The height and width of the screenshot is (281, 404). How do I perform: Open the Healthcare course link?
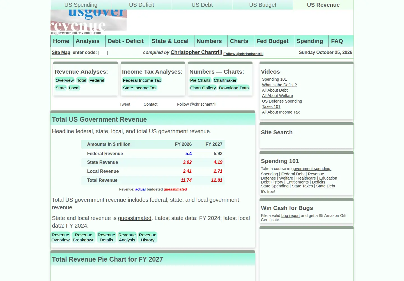[306, 178]
